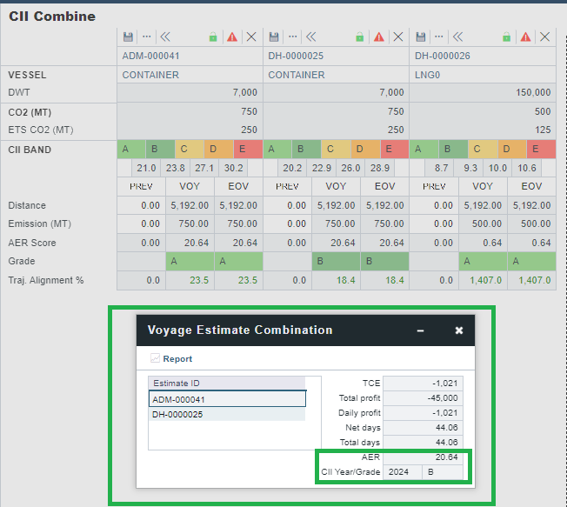The height and width of the screenshot is (507, 567).
Task: Click the VOY column header under DH-0000025
Action: coord(336,186)
